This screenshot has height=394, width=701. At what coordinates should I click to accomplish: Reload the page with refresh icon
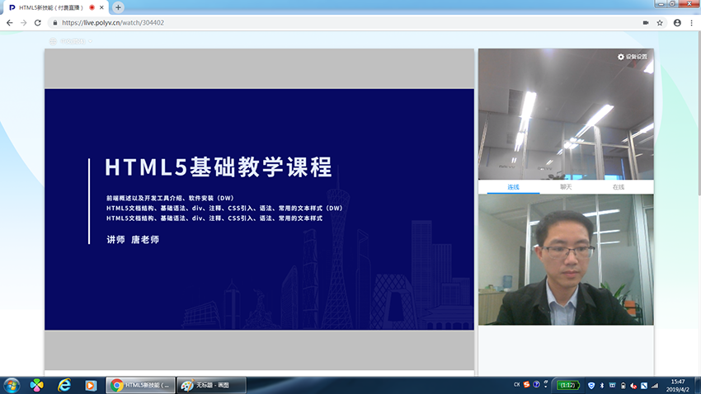38,23
